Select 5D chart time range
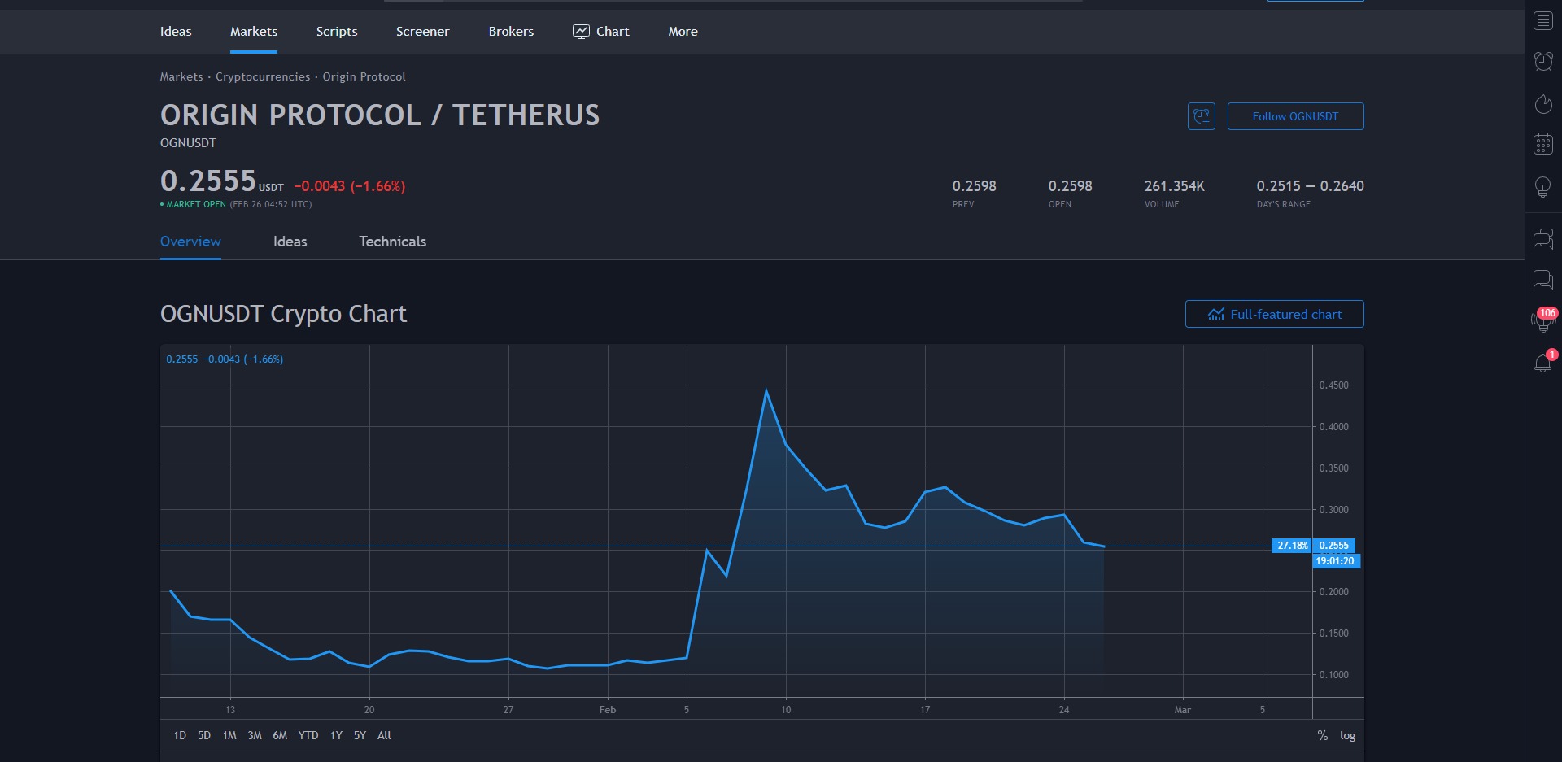Viewport: 1562px width, 762px height. pyautogui.click(x=204, y=735)
